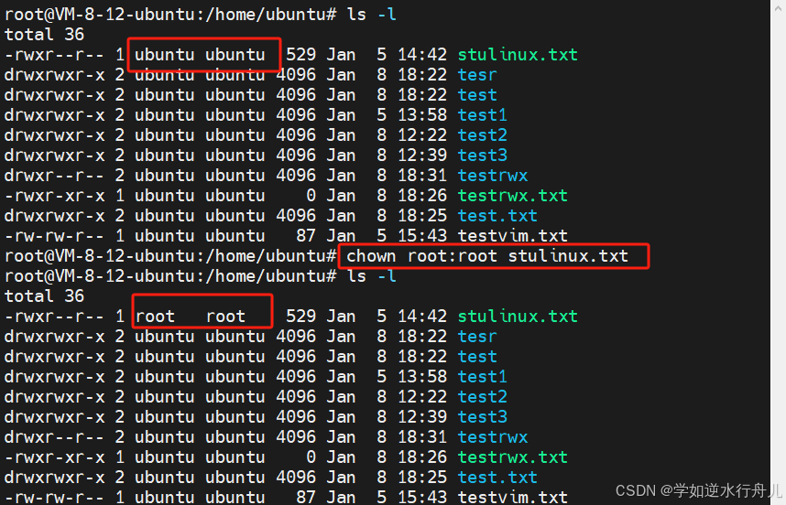Click size 529 on stulinux.txt row after chown
786x505 pixels.
pyautogui.click(x=300, y=317)
